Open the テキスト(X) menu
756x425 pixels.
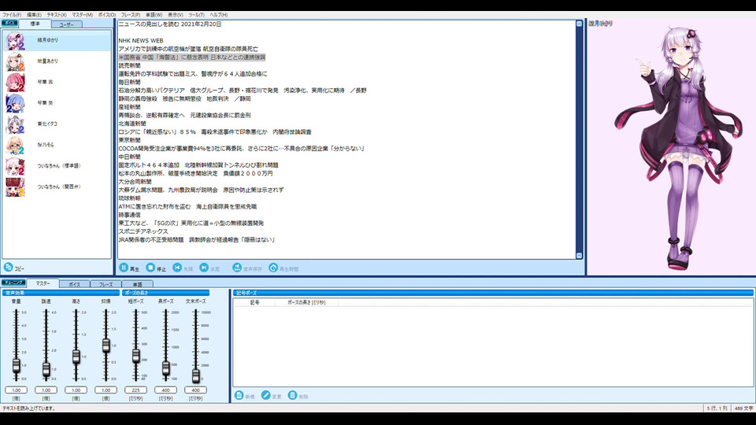click(57, 15)
